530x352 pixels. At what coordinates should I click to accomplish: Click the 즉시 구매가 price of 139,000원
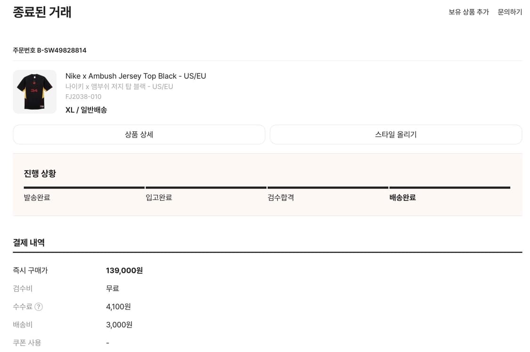(125, 270)
